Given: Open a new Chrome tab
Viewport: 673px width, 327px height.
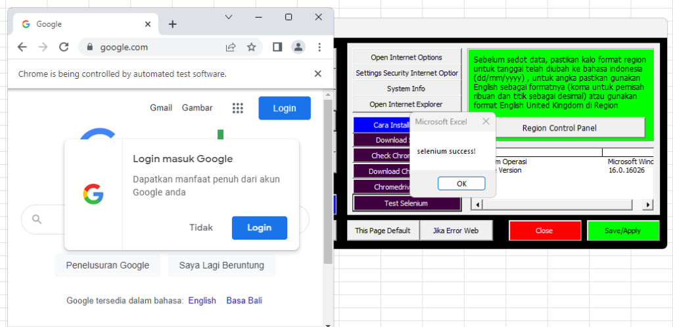Looking at the screenshot, I should click(173, 24).
